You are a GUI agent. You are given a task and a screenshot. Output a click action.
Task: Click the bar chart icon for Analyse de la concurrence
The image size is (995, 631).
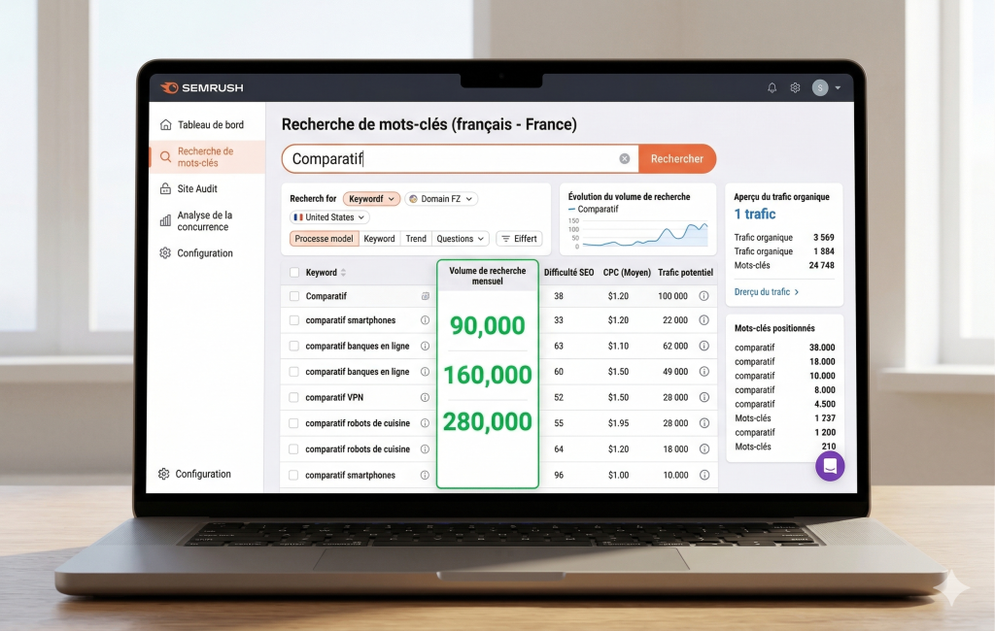coord(165,220)
